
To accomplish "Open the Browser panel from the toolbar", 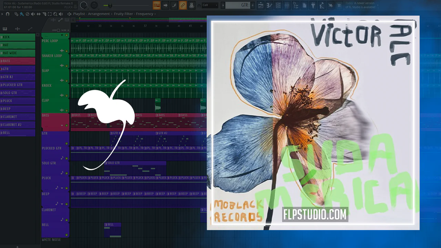I will [296, 5].
